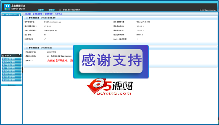
Task: Open 新闻中心管理 in the sidebar menu
Action: (11, 62)
